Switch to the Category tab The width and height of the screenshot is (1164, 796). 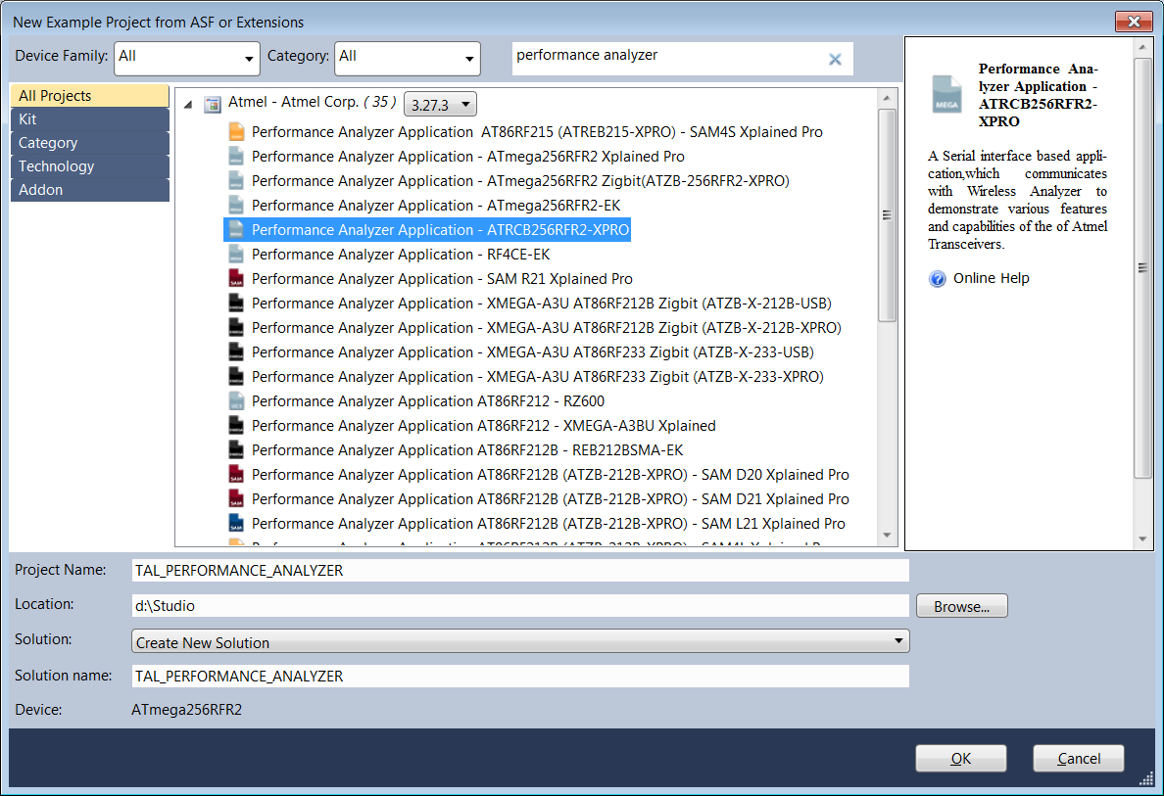[90, 143]
